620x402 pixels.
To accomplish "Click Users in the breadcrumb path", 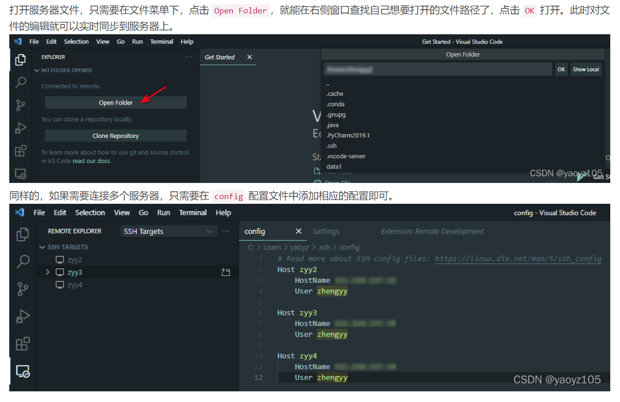I will tap(272, 247).
